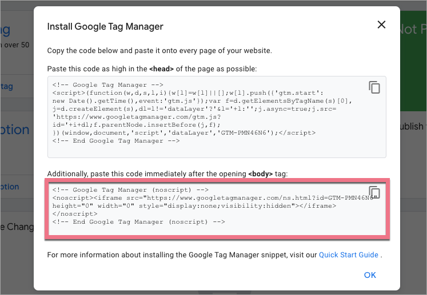
Task: Close the Install Google Tag Manager dialog
Action: [381, 25]
